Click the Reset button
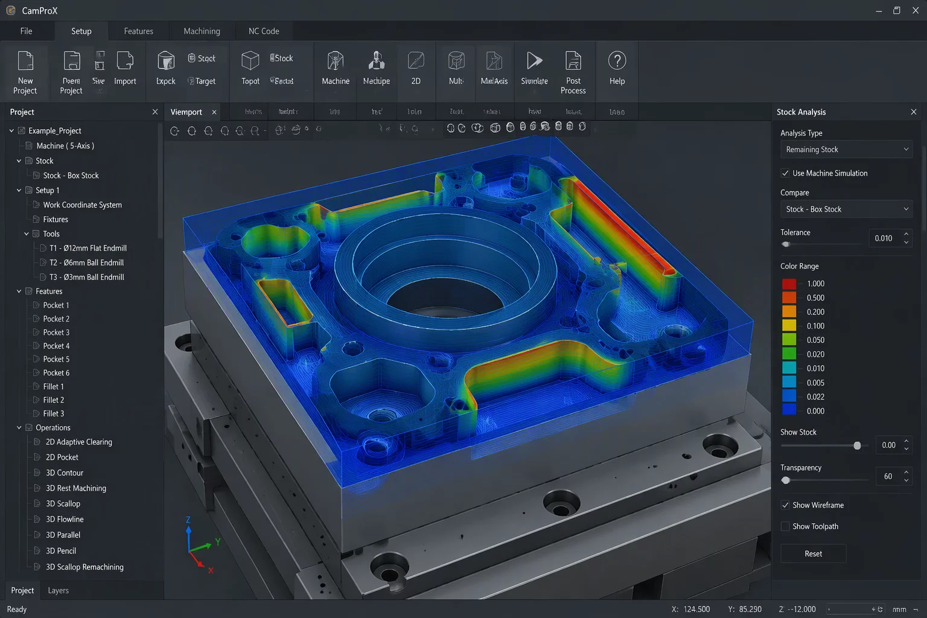 coord(813,553)
